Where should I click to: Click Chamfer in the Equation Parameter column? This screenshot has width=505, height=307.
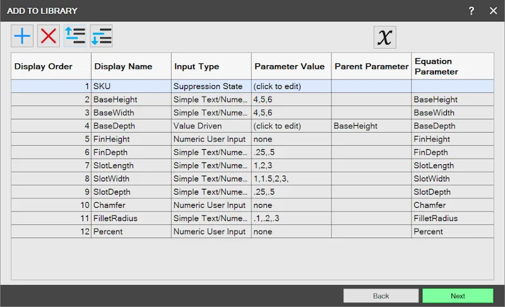(x=453, y=205)
